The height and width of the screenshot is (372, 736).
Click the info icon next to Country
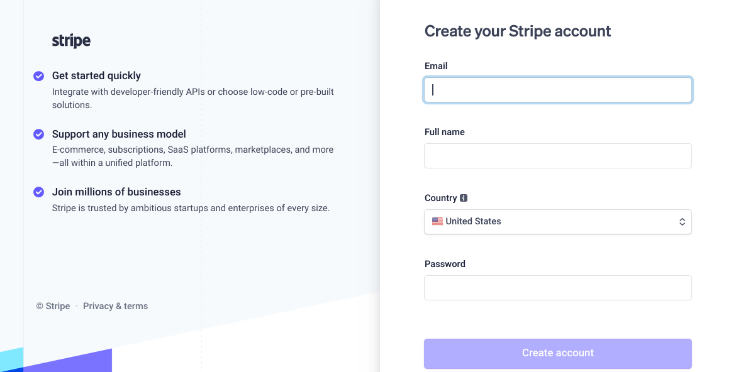(464, 197)
